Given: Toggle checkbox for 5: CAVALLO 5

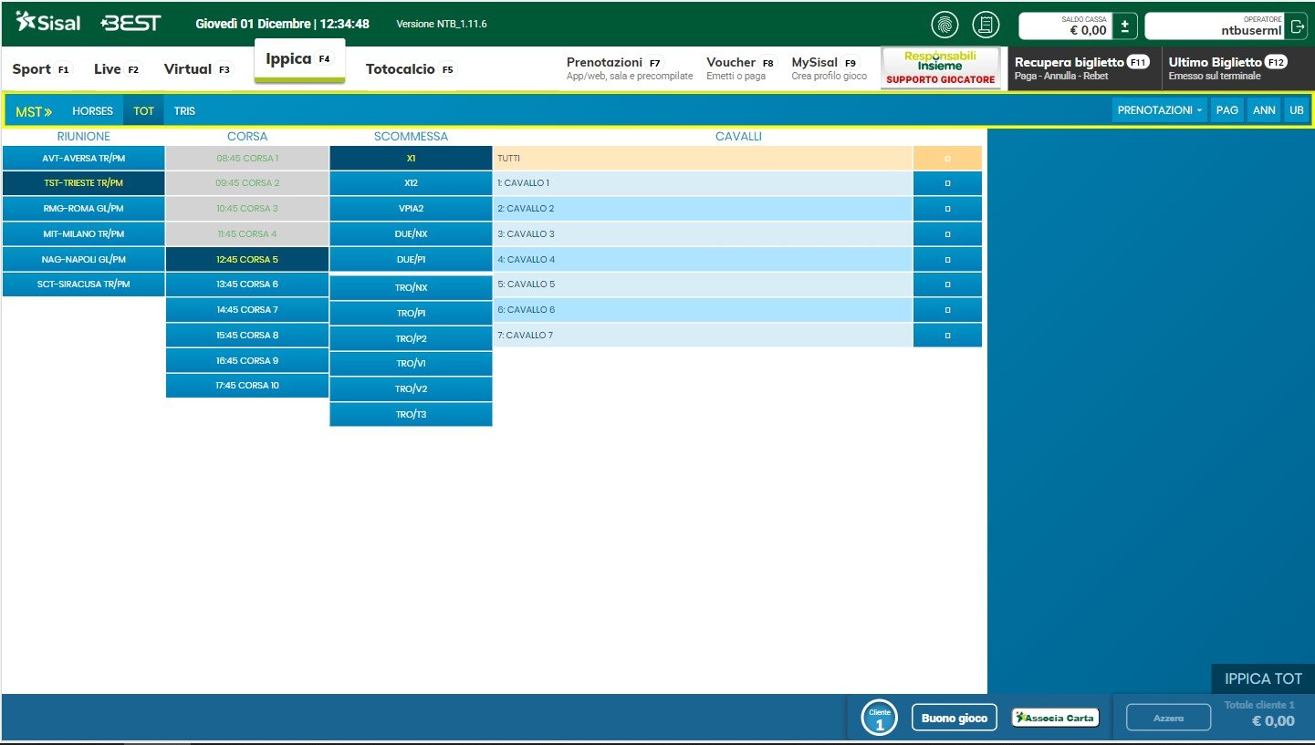Looking at the screenshot, I should [947, 285].
